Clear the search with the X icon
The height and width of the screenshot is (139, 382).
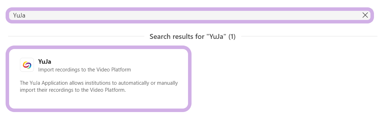[x=365, y=15]
